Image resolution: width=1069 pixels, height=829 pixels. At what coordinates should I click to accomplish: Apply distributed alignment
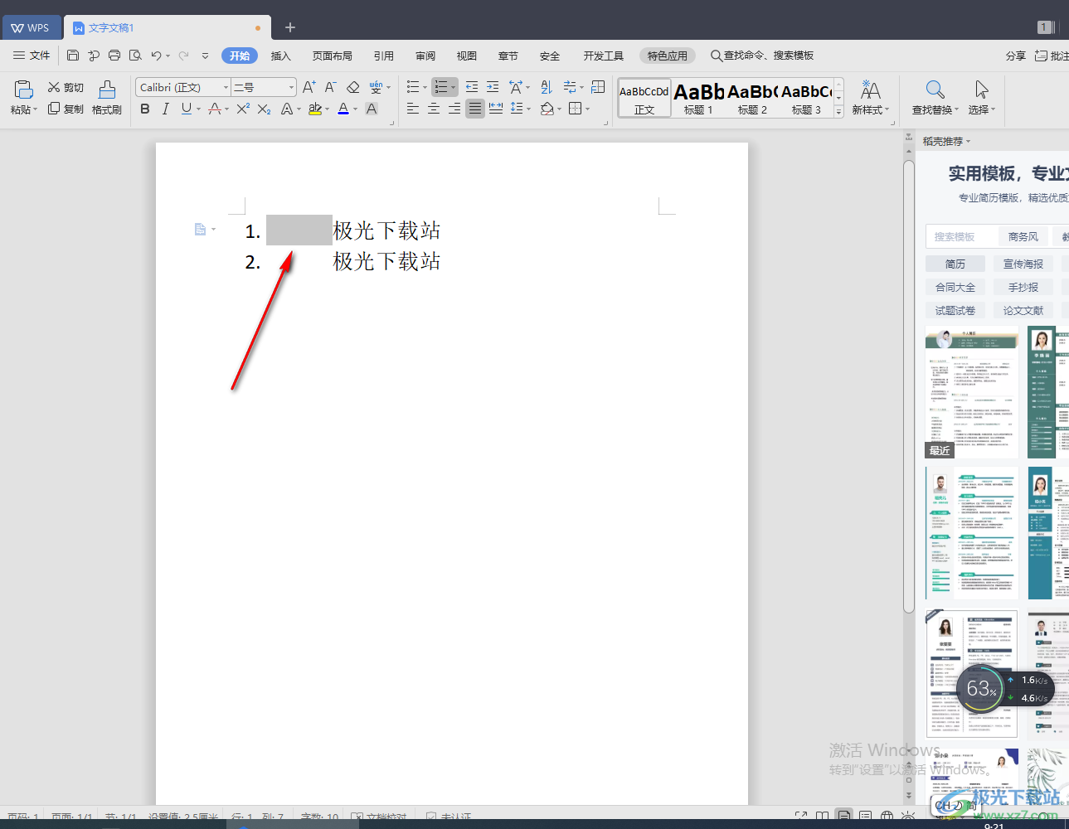496,109
